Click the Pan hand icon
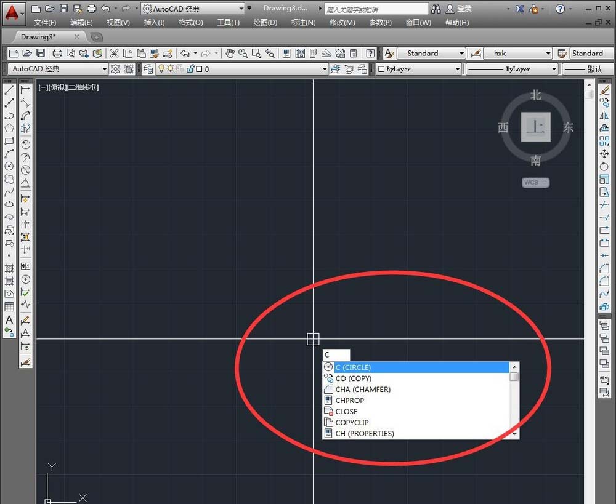616x504 pixels. [x=230, y=54]
